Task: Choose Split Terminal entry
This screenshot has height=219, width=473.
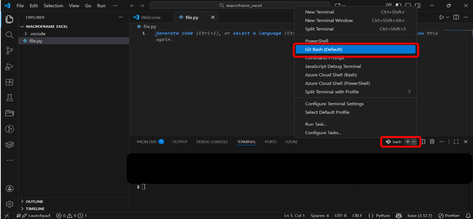Action: point(355,29)
